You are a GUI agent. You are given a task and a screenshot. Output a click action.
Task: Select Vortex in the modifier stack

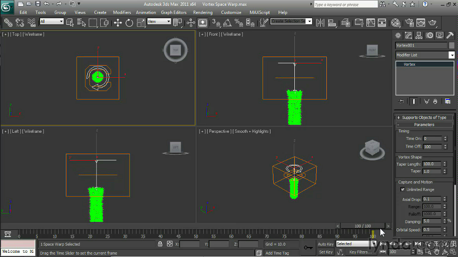pyautogui.click(x=425, y=64)
